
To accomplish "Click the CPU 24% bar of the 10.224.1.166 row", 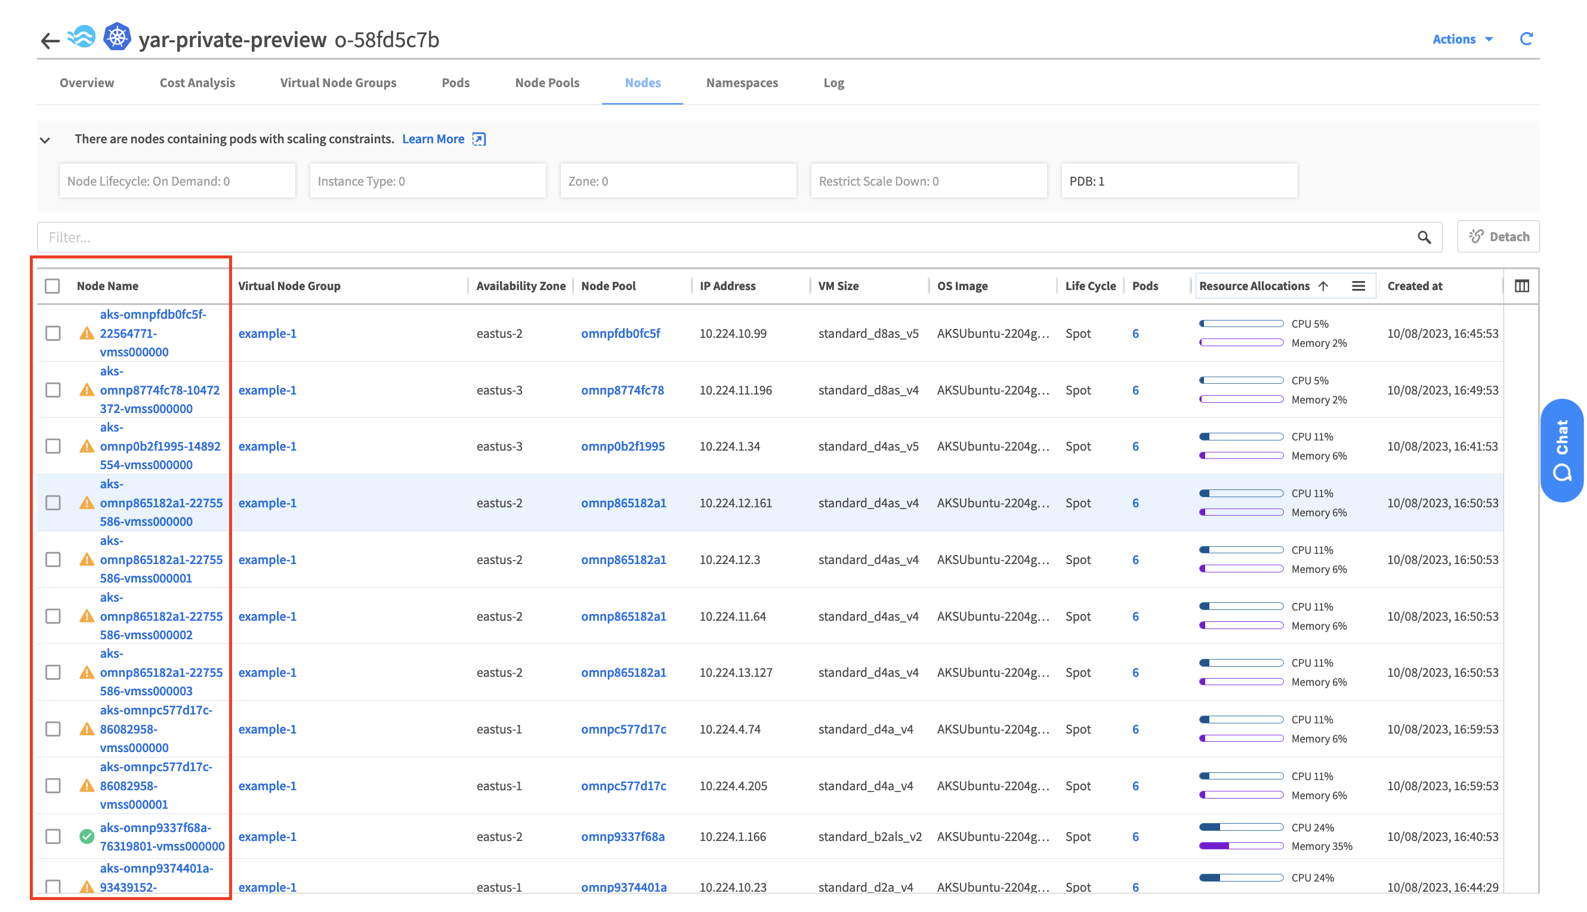I will pos(1241,827).
